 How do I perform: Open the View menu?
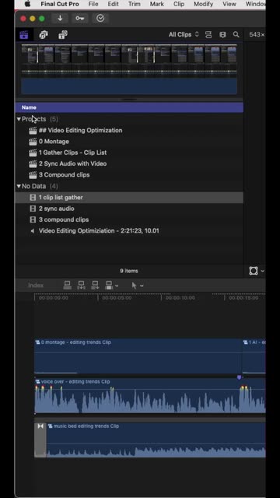click(x=229, y=4)
